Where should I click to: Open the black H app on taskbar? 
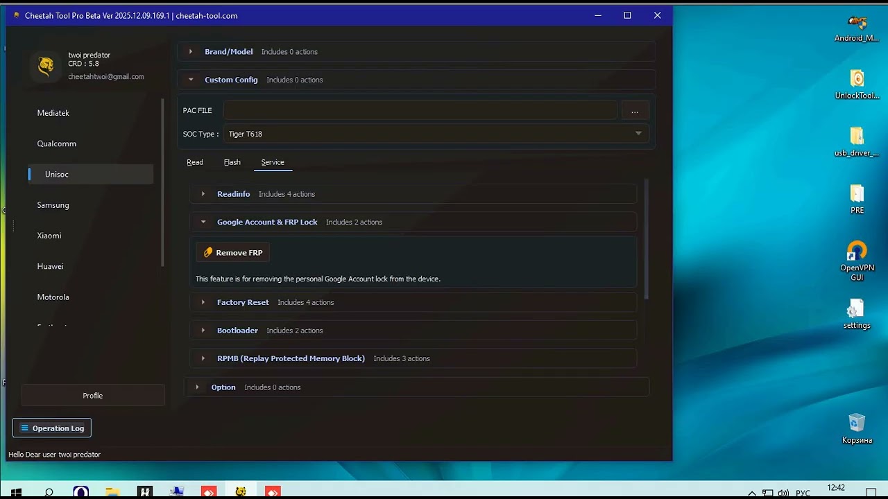[144, 493]
